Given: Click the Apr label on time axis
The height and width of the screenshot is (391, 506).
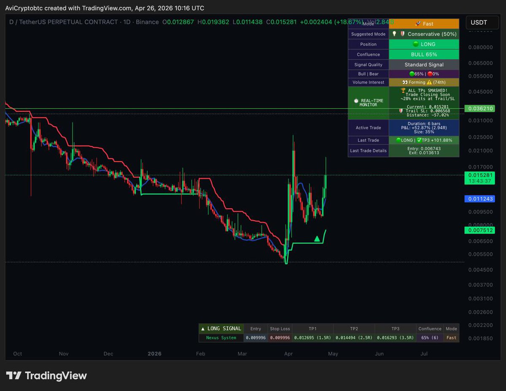Looking at the screenshot, I should click(289, 354).
